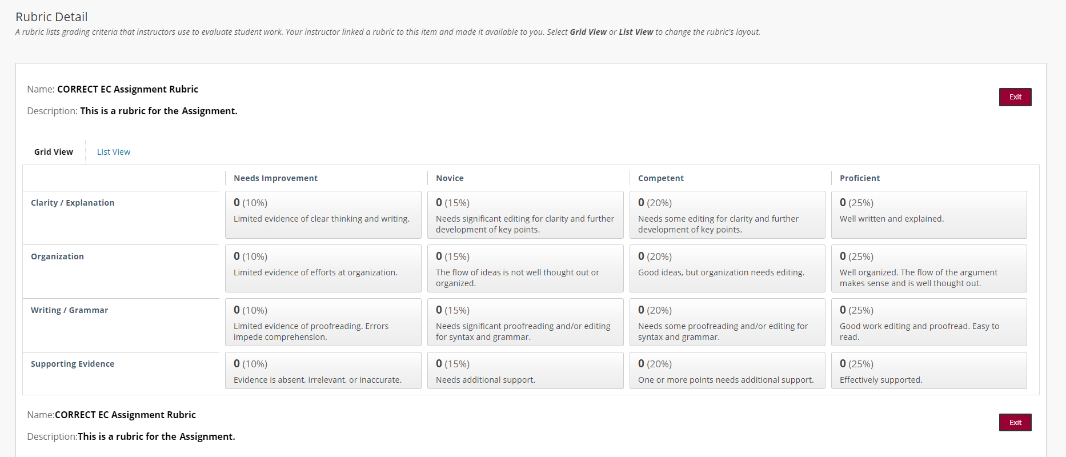Select Clarity Needs Improvement 10% cell

click(323, 215)
